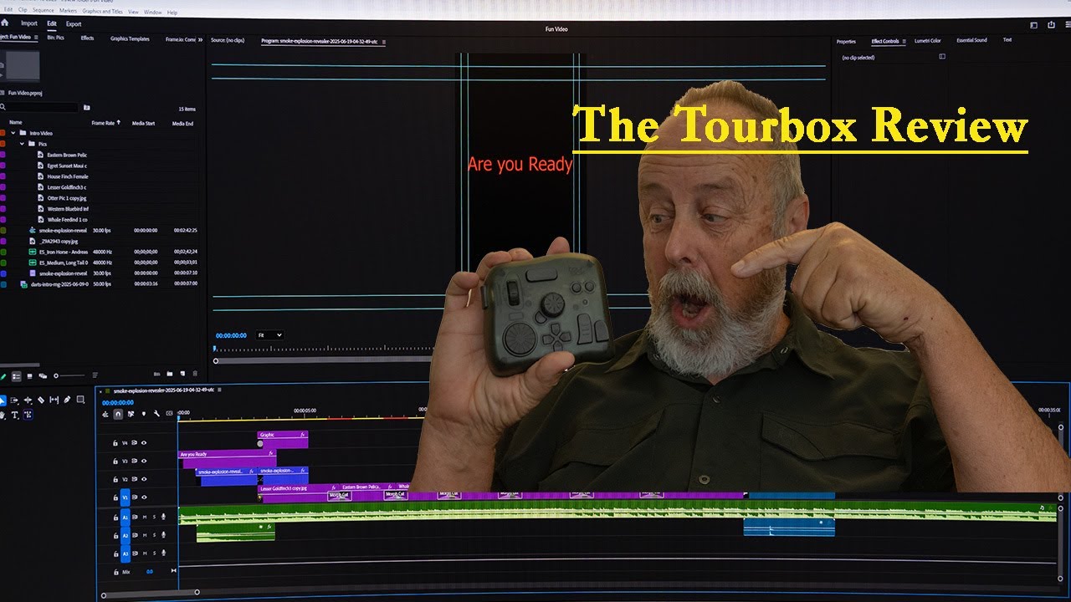
Task: Toggle Linked Selection in timeline
Action: pyautogui.click(x=131, y=414)
